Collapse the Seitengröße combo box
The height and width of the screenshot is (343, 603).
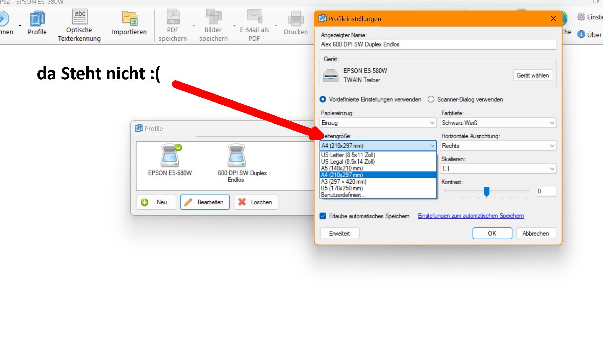[x=378, y=145]
